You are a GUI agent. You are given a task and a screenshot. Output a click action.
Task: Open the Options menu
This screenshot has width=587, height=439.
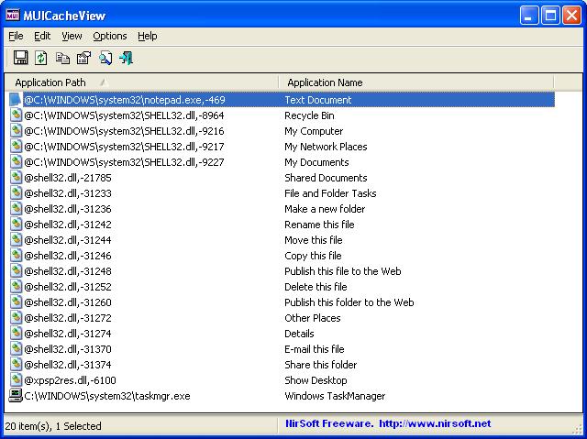(110, 36)
